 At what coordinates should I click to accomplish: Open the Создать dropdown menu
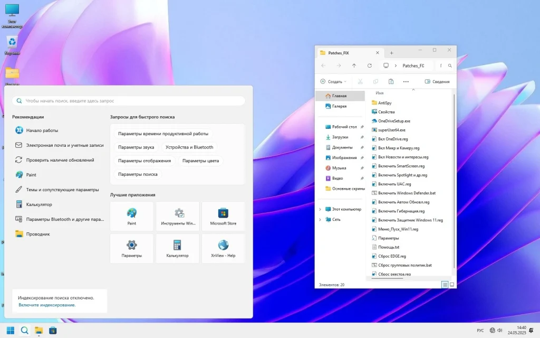pyautogui.click(x=333, y=81)
